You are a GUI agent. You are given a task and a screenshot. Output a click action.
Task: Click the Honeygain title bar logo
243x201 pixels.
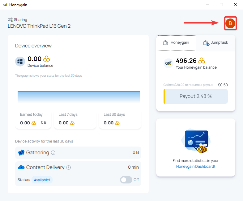pos(6,5)
